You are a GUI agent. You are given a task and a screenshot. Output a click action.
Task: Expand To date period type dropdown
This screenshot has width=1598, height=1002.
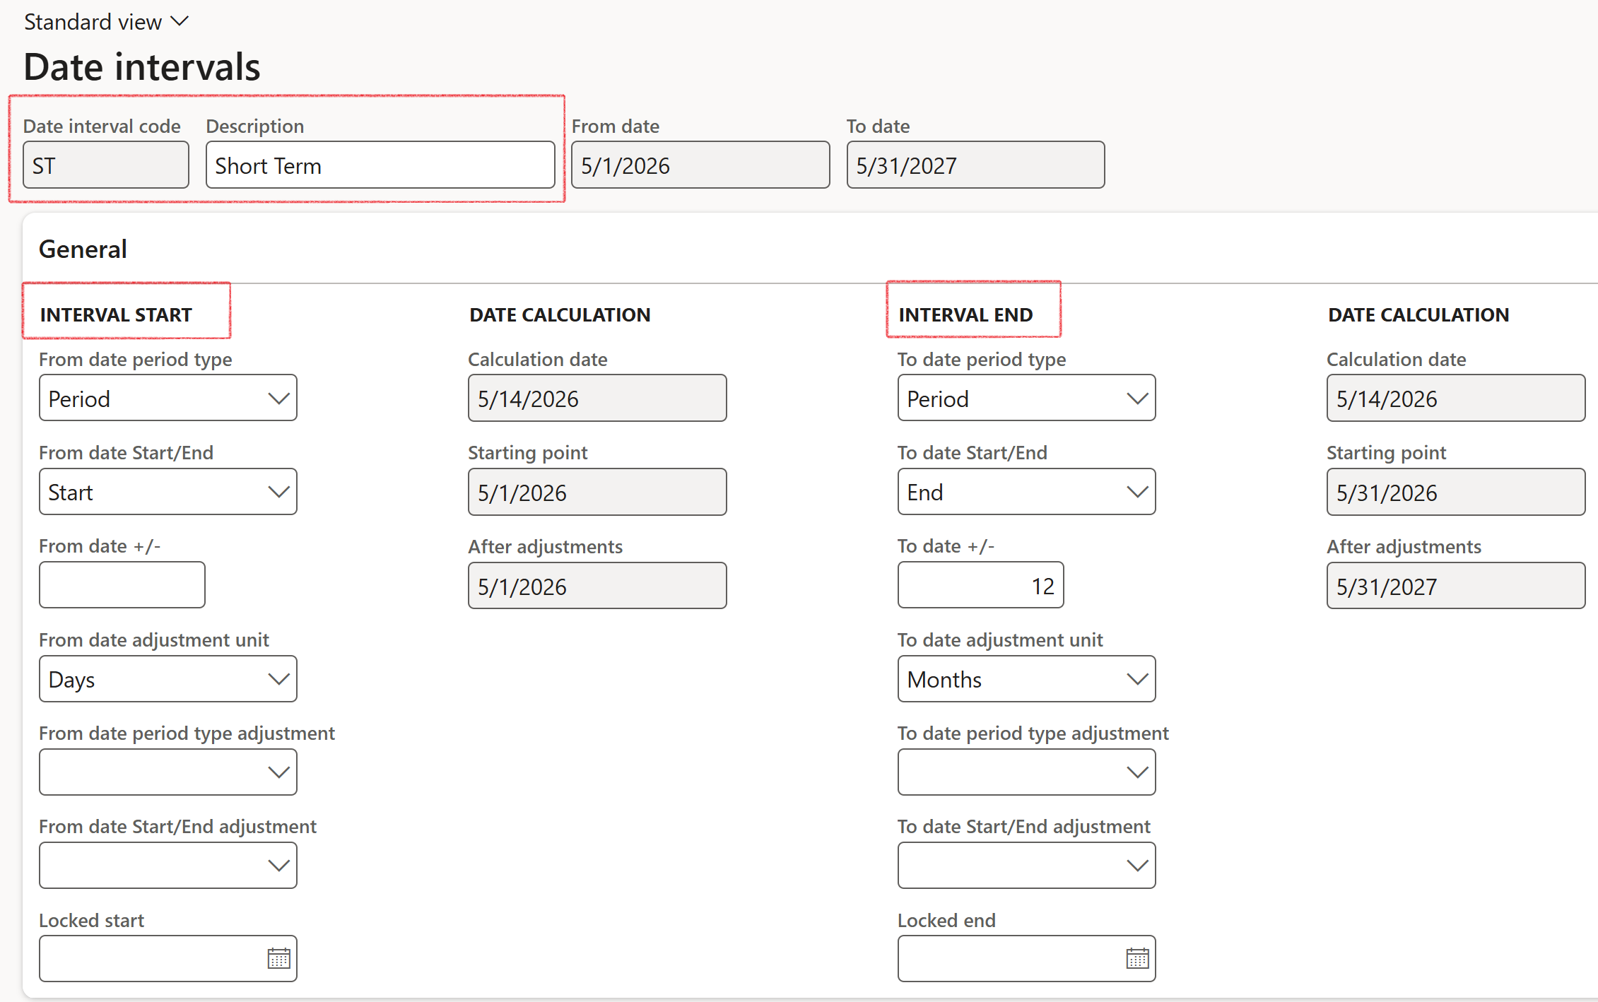(x=1026, y=398)
